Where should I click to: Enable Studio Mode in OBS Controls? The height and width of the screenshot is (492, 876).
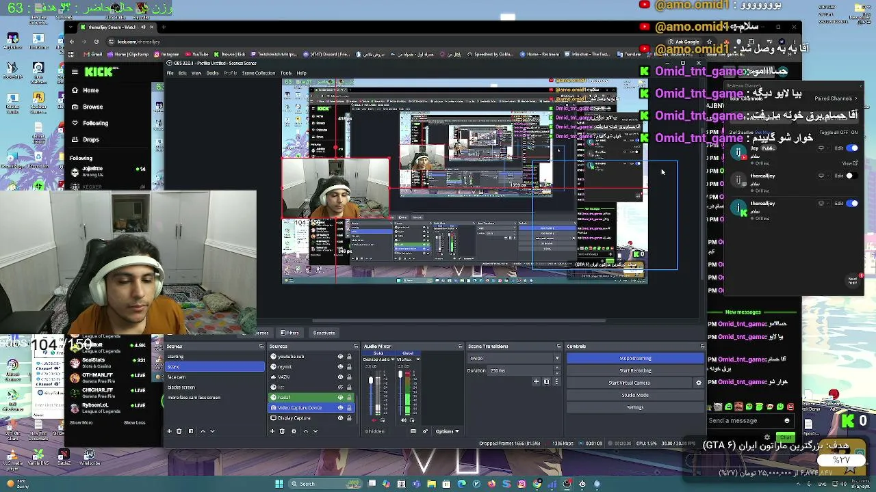[635, 395]
